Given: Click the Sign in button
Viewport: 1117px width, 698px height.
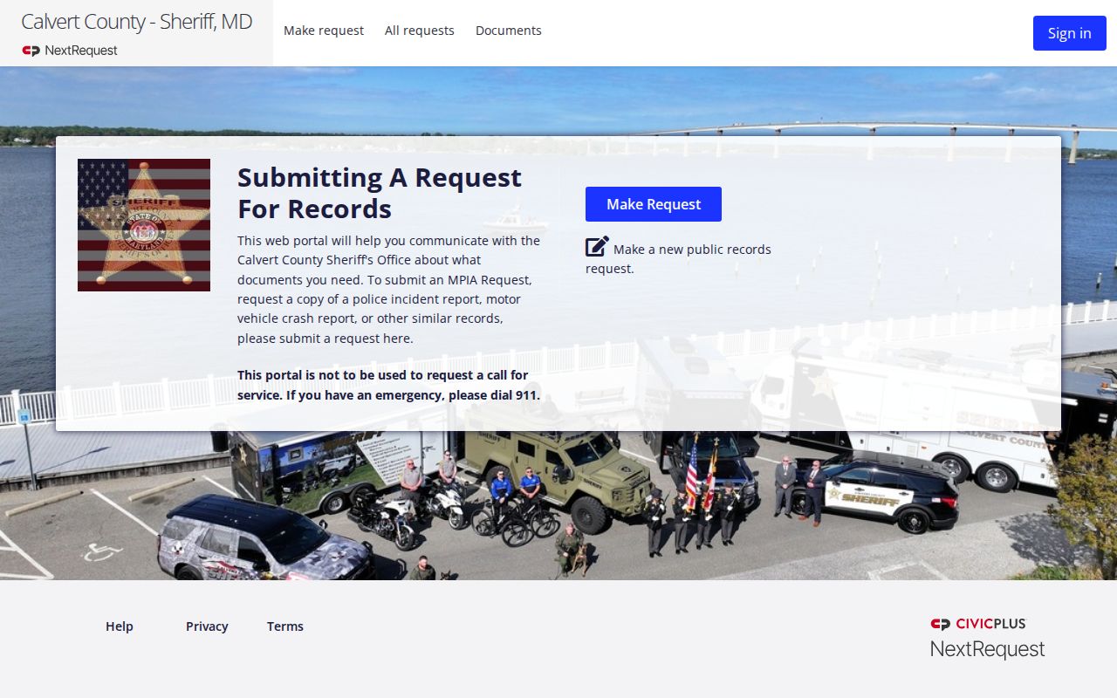Looking at the screenshot, I should 1070,33.
